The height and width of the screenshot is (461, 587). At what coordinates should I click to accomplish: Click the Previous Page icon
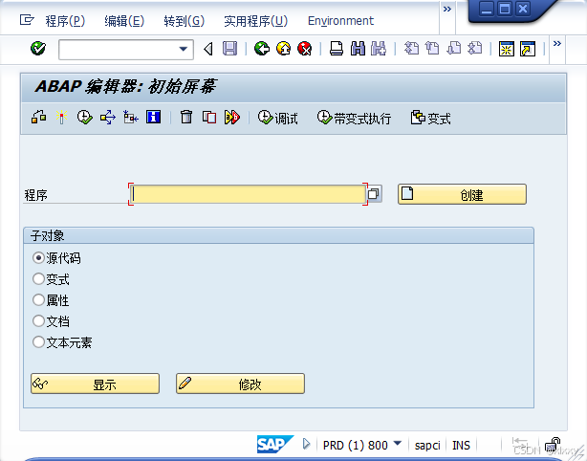point(432,49)
